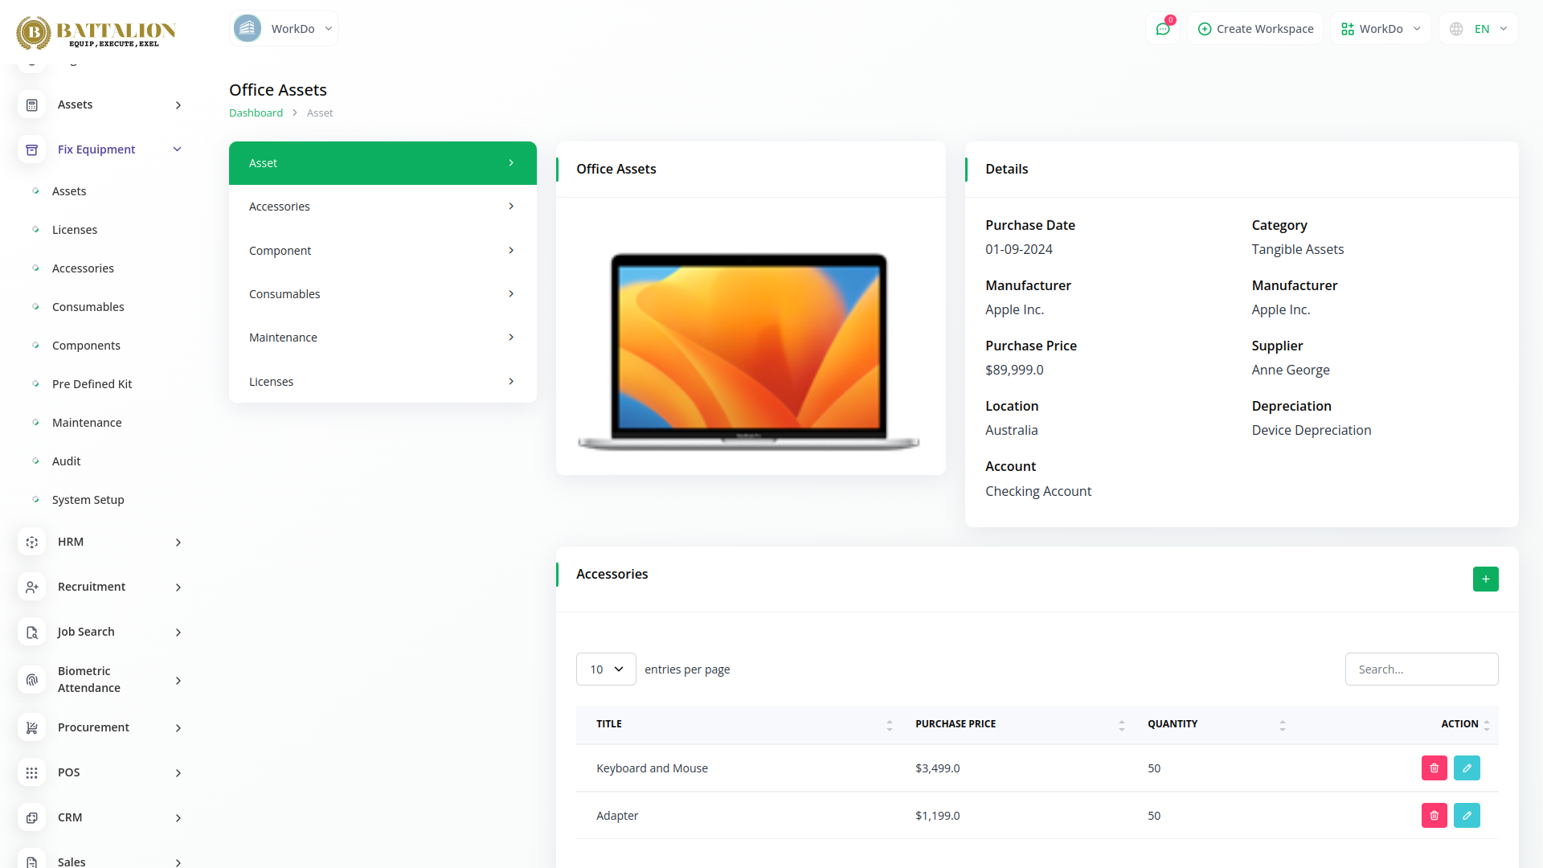Go to the Dashboard breadcrumb link
The width and height of the screenshot is (1543, 868).
click(x=256, y=113)
